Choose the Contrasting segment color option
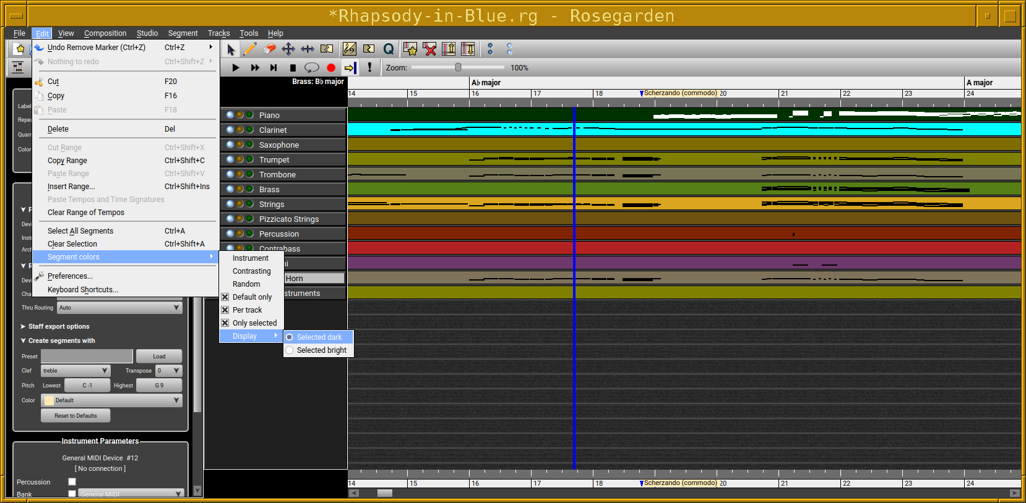The image size is (1026, 503). click(x=251, y=271)
